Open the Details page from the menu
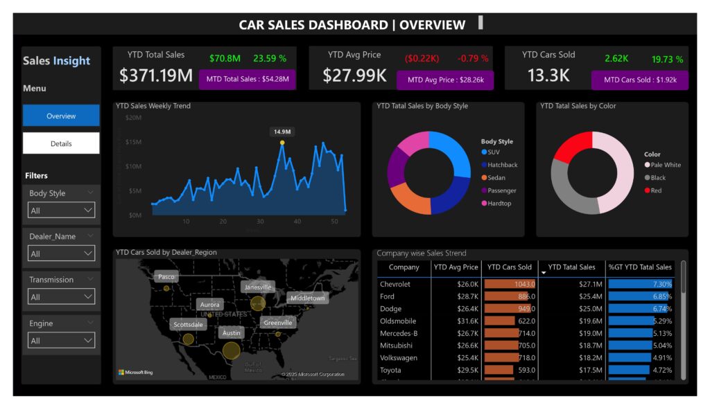The width and height of the screenshot is (710, 410). tap(61, 143)
